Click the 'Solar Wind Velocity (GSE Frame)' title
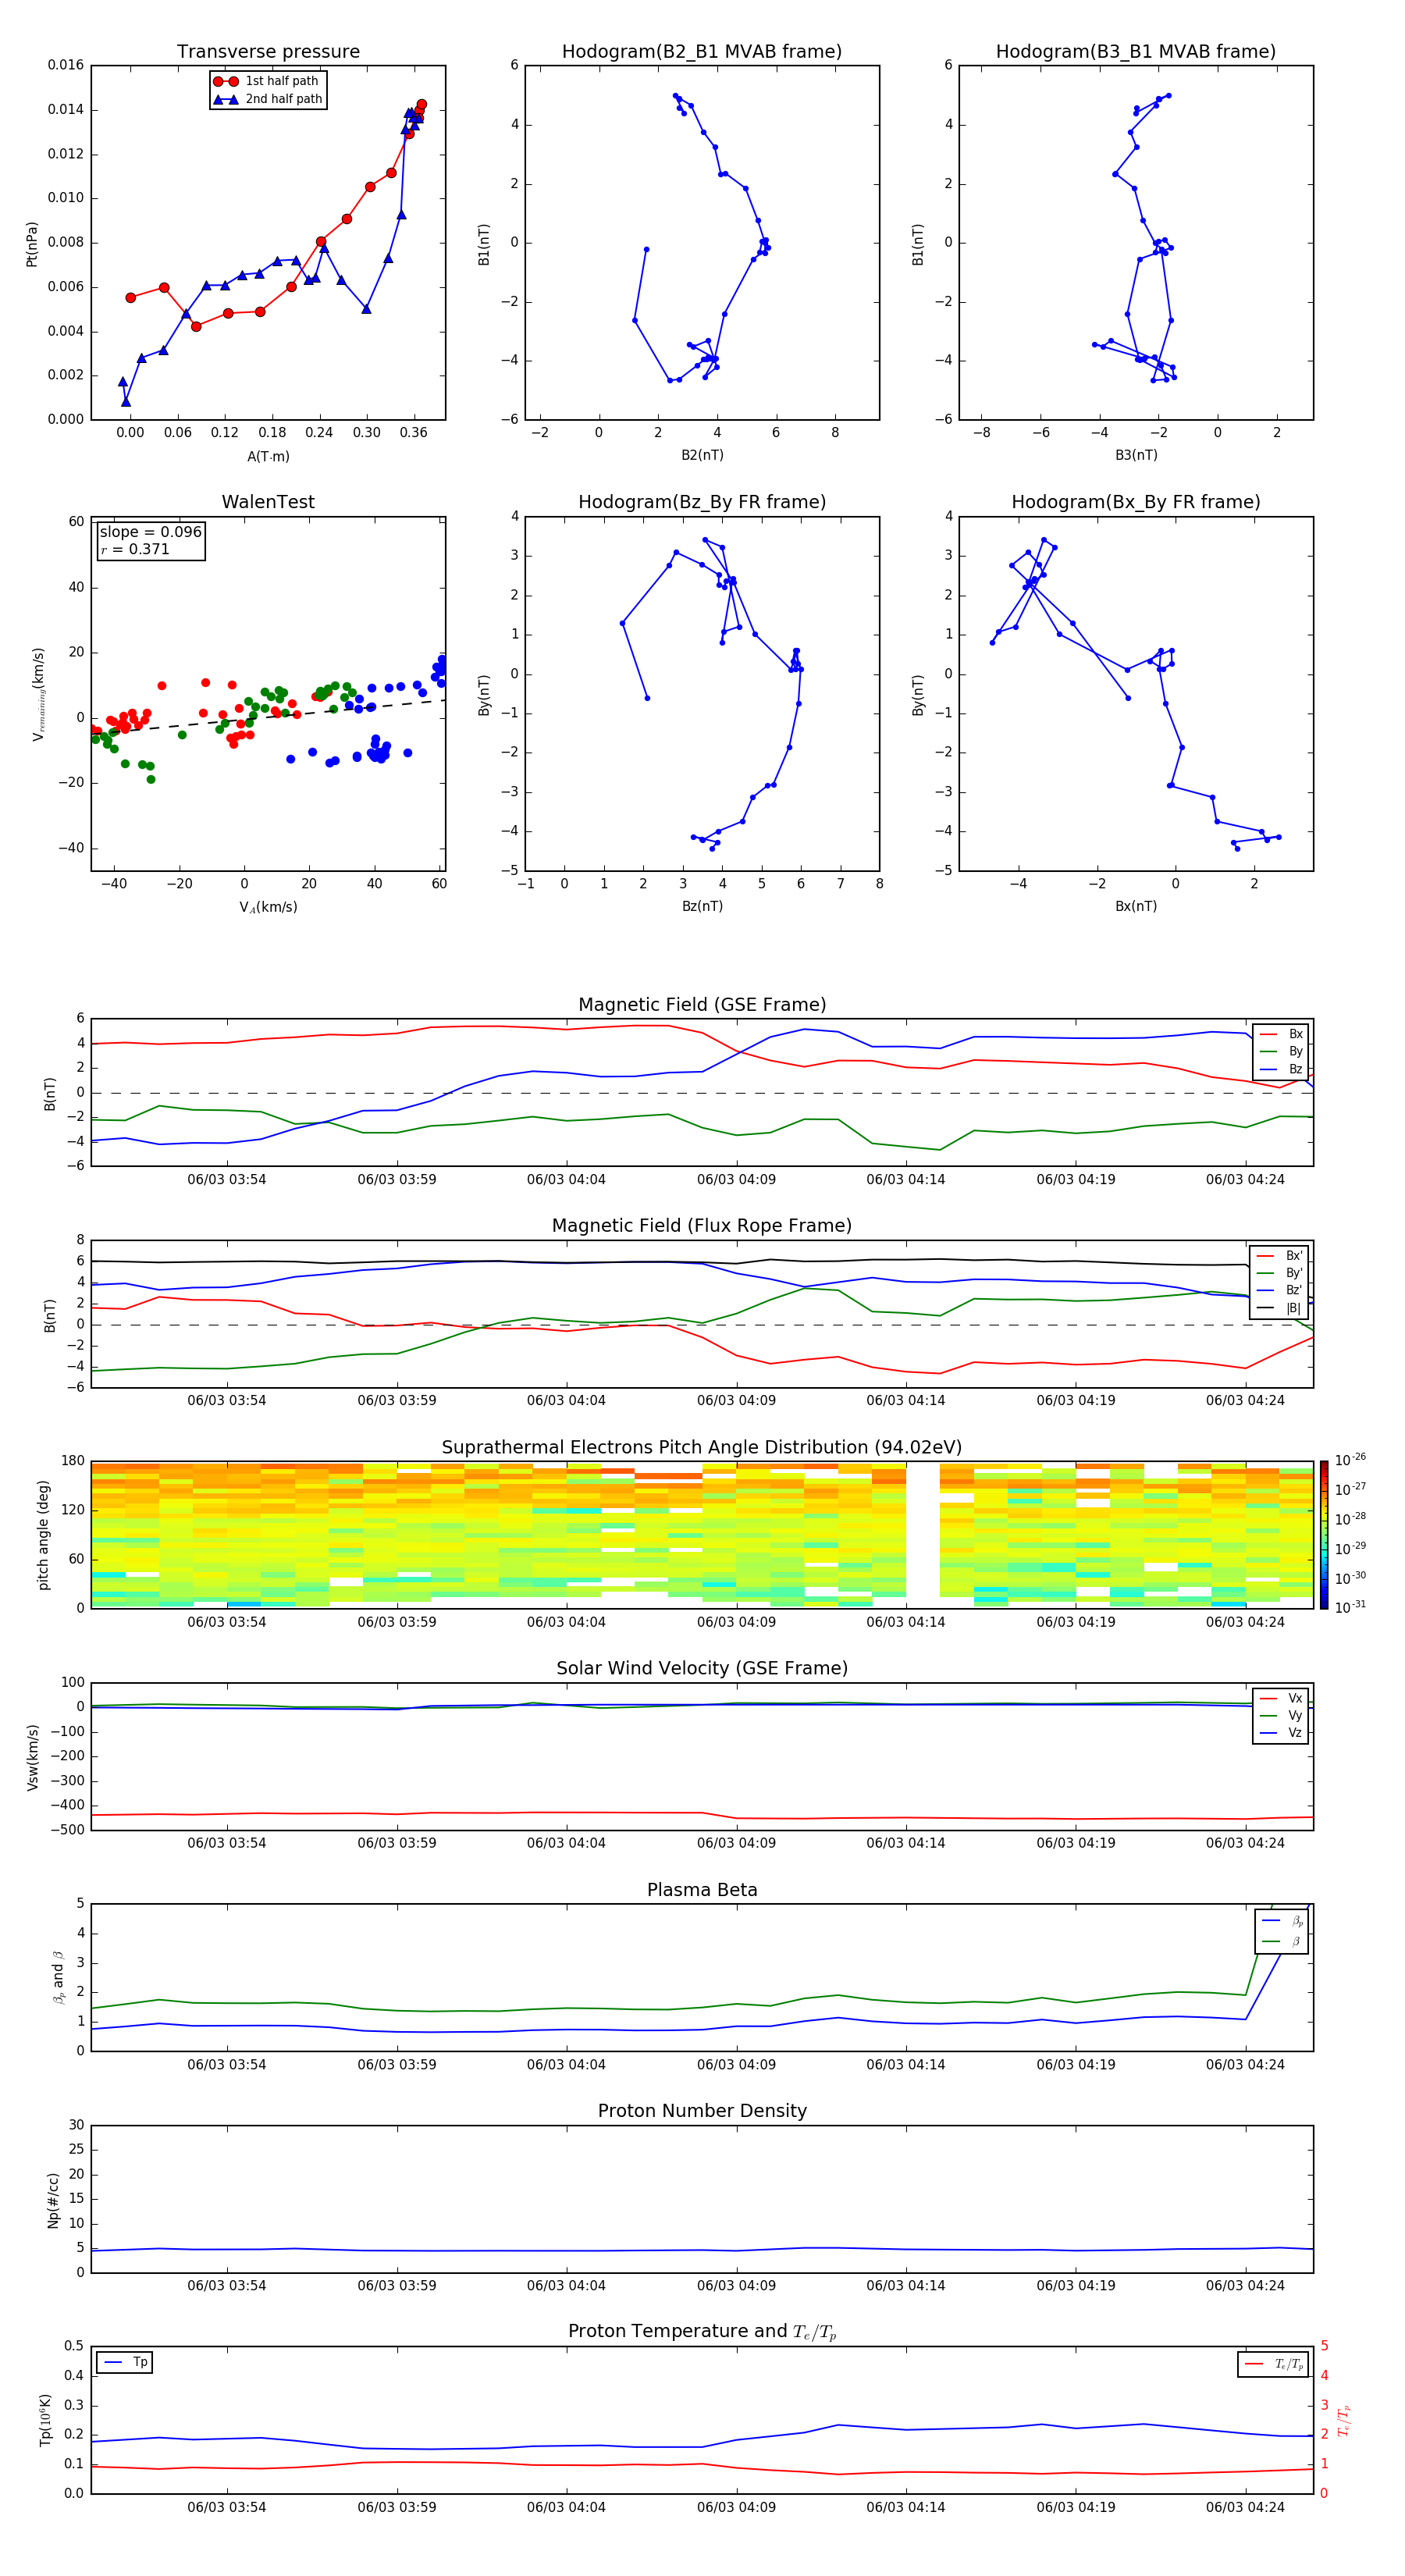Viewport: 1405px width, 2576px height. [702, 1668]
